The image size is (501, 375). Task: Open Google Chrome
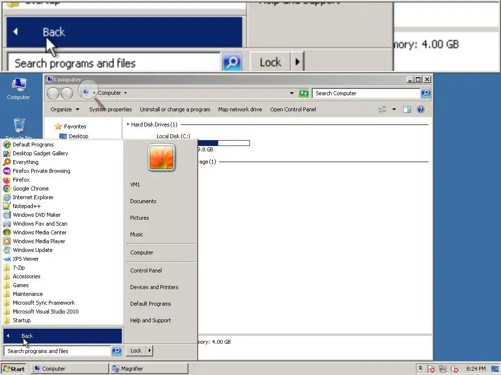click(63, 188)
